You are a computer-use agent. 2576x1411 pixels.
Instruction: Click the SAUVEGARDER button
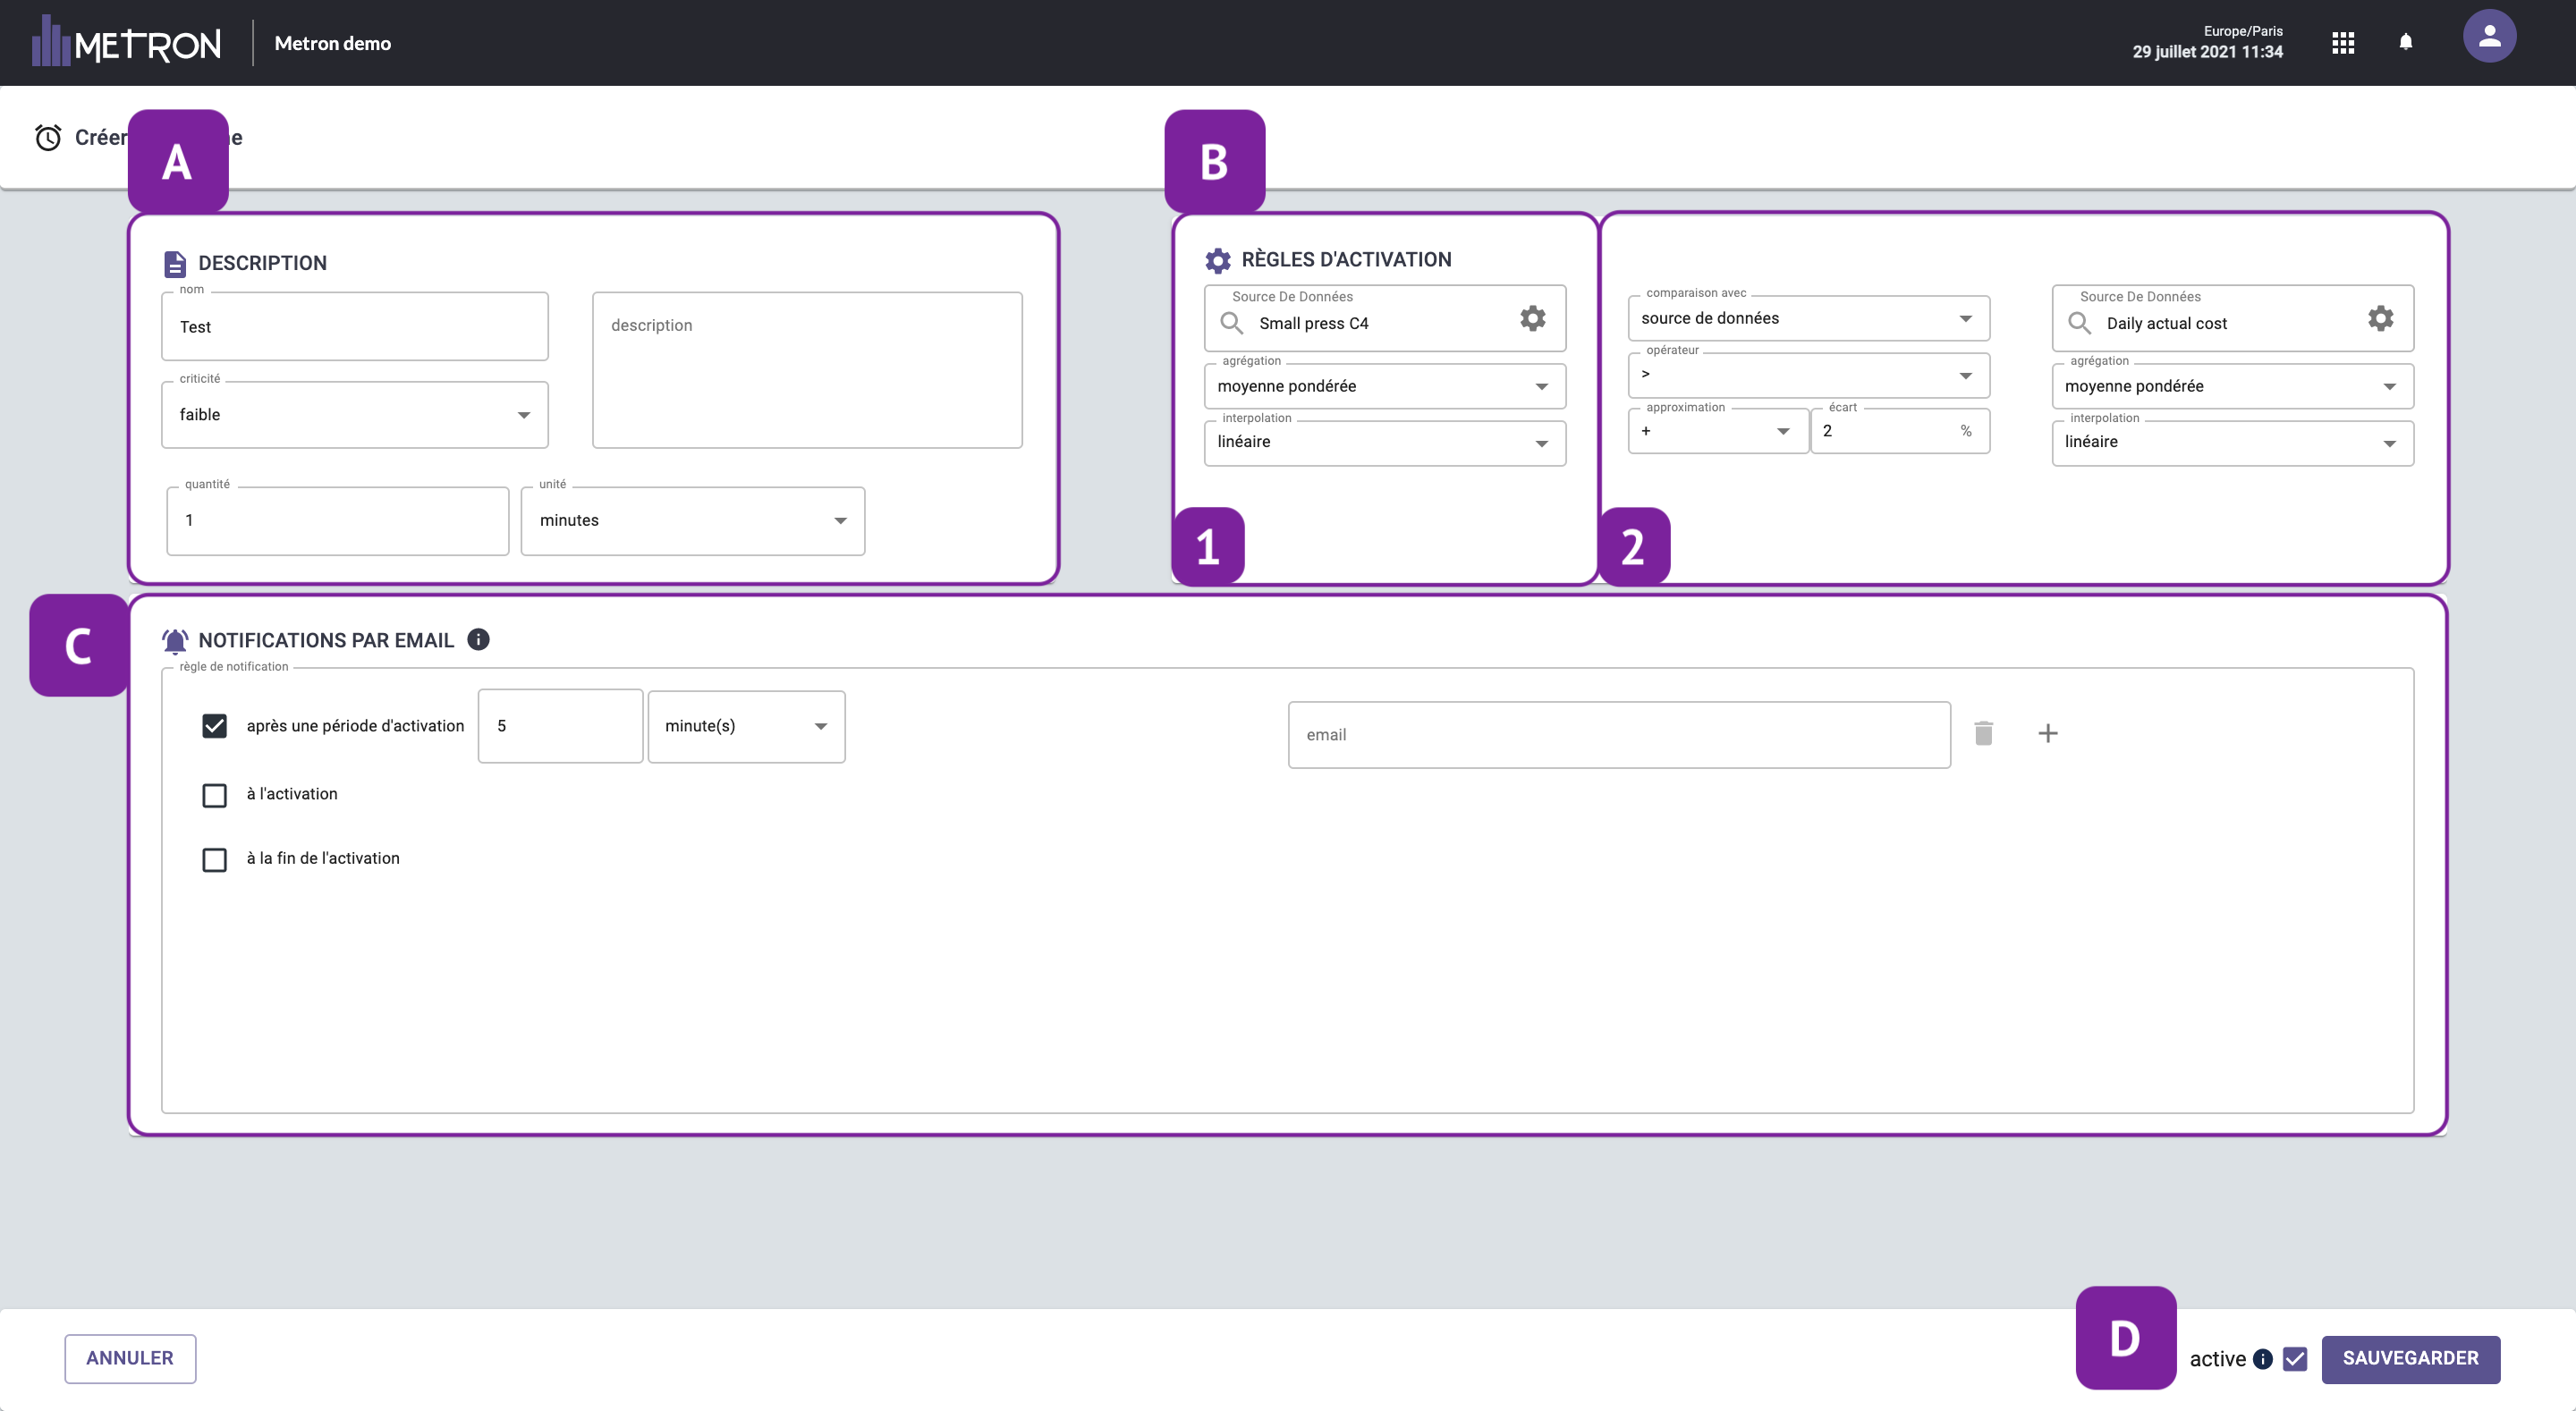pyautogui.click(x=2410, y=1359)
